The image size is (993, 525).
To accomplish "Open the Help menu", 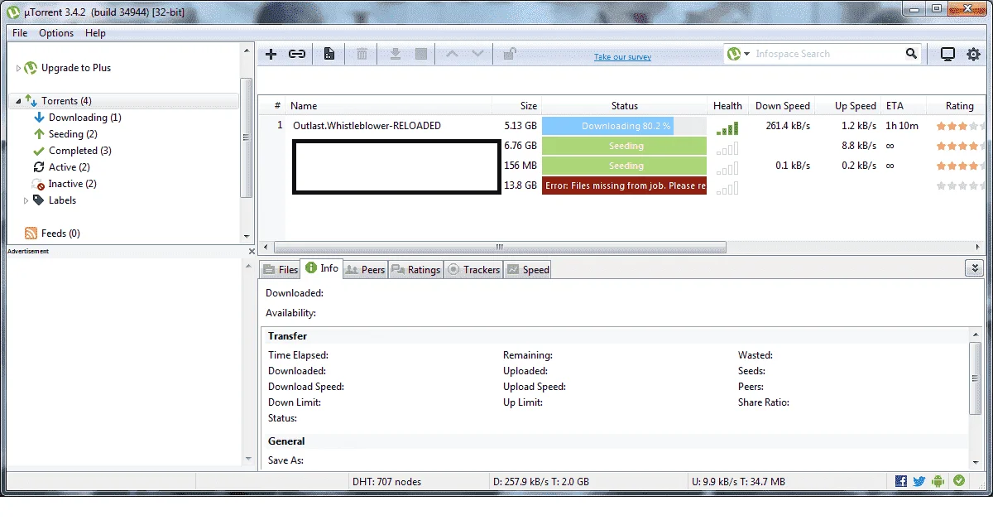I will coord(95,33).
